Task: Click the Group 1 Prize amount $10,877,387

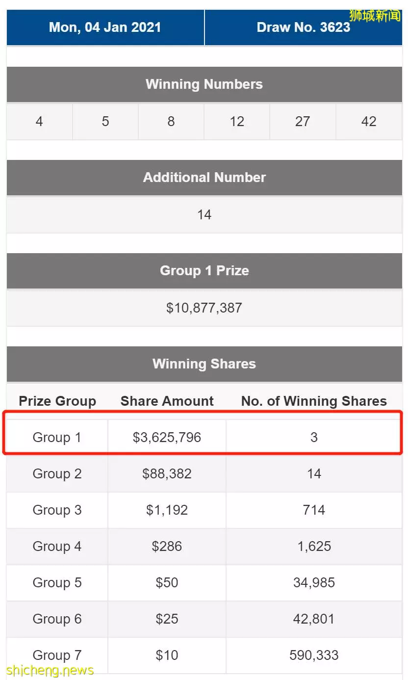Action: point(204,308)
